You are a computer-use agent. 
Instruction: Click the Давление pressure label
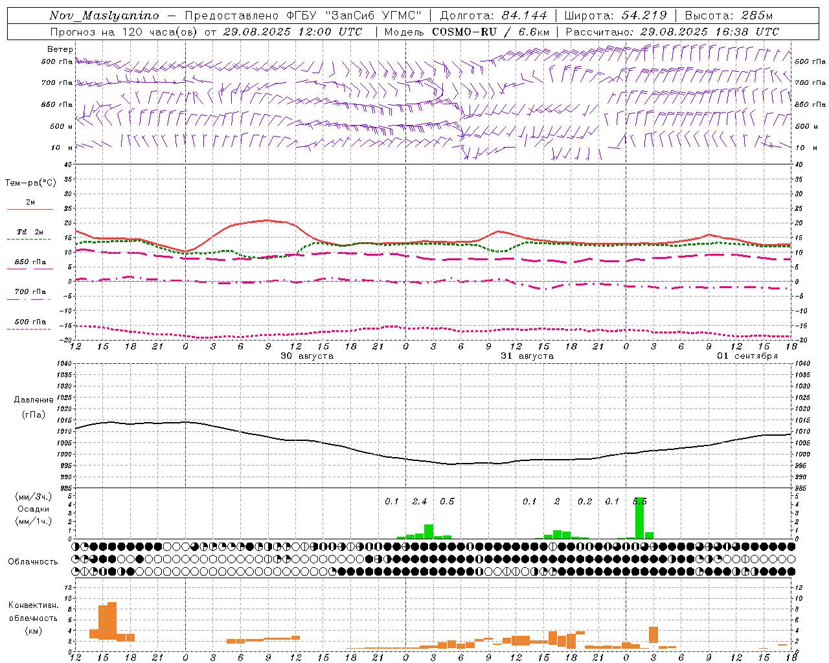pos(34,400)
